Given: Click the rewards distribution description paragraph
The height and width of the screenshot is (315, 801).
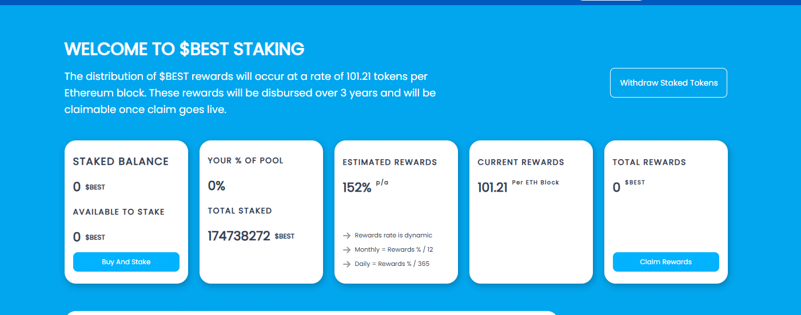Looking at the screenshot, I should coord(250,93).
